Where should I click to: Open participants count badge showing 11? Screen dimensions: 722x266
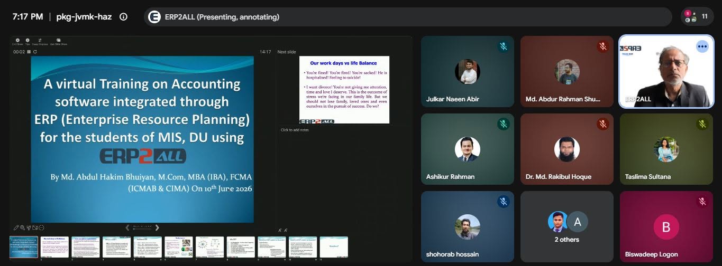click(698, 16)
